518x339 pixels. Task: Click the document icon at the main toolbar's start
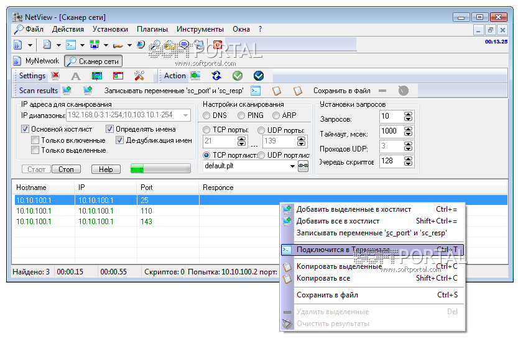(x=18, y=45)
